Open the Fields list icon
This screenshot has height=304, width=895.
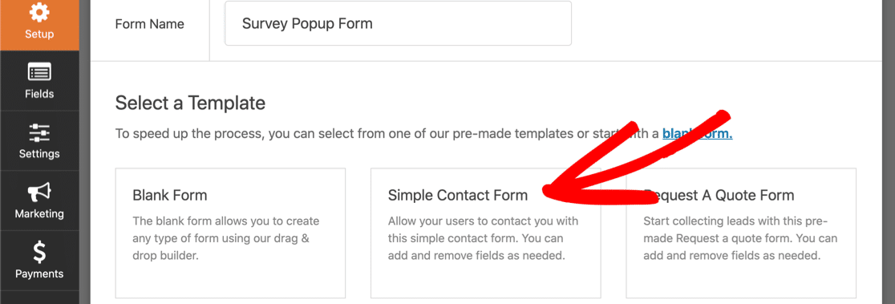(39, 72)
